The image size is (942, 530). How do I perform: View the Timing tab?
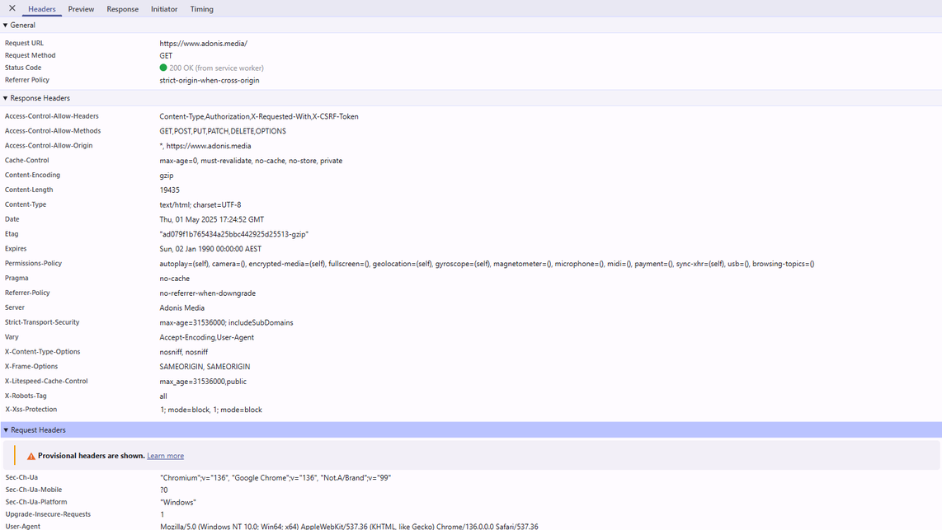(x=201, y=9)
